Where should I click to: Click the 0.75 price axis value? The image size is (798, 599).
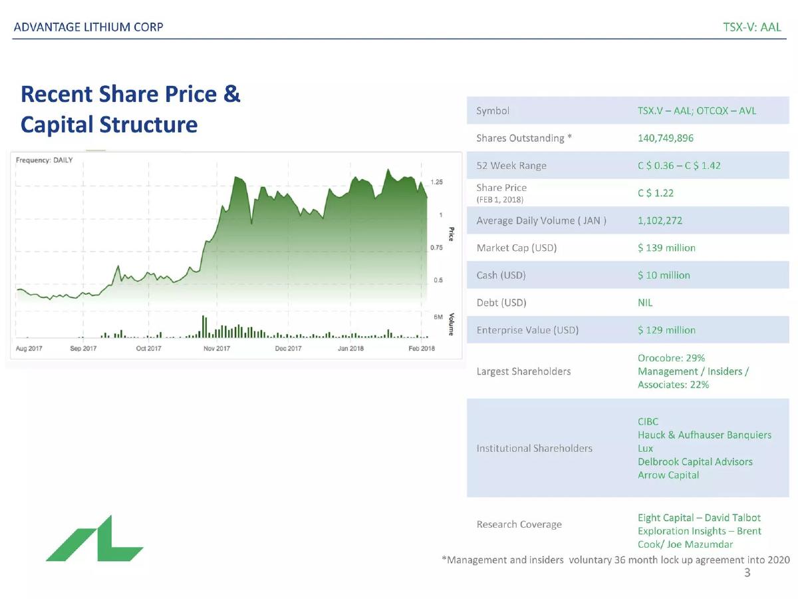point(437,248)
